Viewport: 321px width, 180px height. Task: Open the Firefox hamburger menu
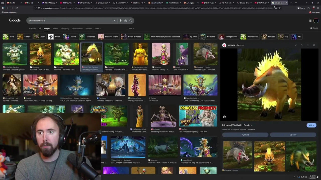tap(318, 8)
